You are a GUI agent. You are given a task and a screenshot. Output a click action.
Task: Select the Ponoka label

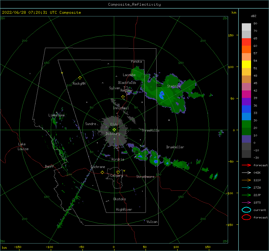(x=136, y=61)
